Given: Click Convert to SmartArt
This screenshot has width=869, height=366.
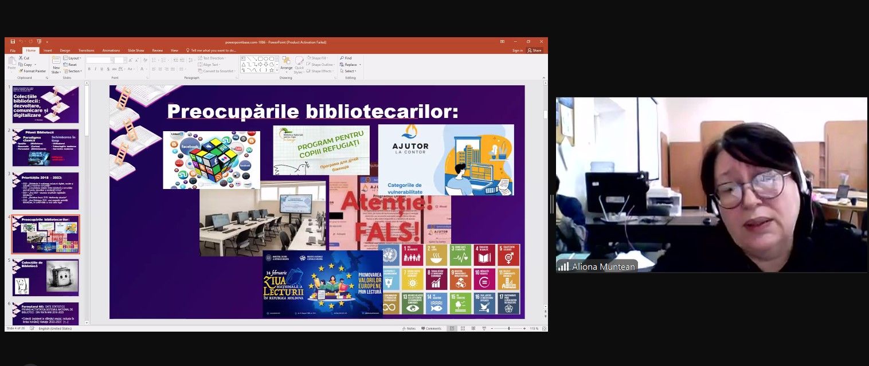Looking at the screenshot, I should pyautogui.click(x=216, y=71).
